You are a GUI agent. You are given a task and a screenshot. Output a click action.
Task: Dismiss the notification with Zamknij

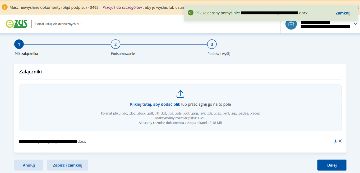click(x=343, y=13)
